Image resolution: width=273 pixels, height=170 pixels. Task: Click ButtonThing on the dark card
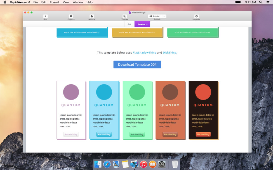[203, 134]
